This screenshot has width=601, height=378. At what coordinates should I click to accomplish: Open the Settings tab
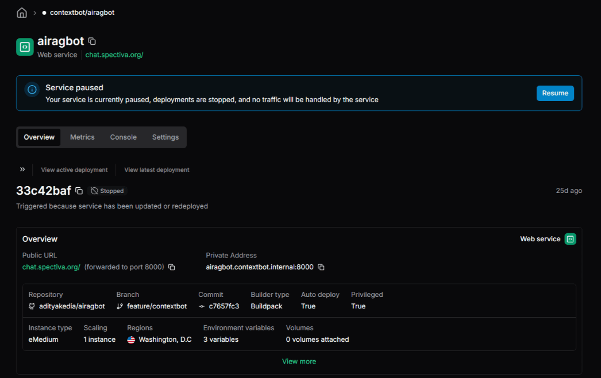point(165,137)
